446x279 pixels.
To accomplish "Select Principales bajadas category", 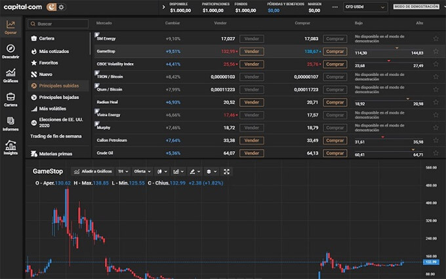I will (x=58, y=97).
